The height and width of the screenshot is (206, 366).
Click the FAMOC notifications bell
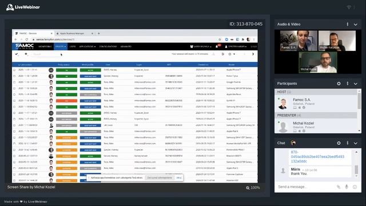pos(217,46)
